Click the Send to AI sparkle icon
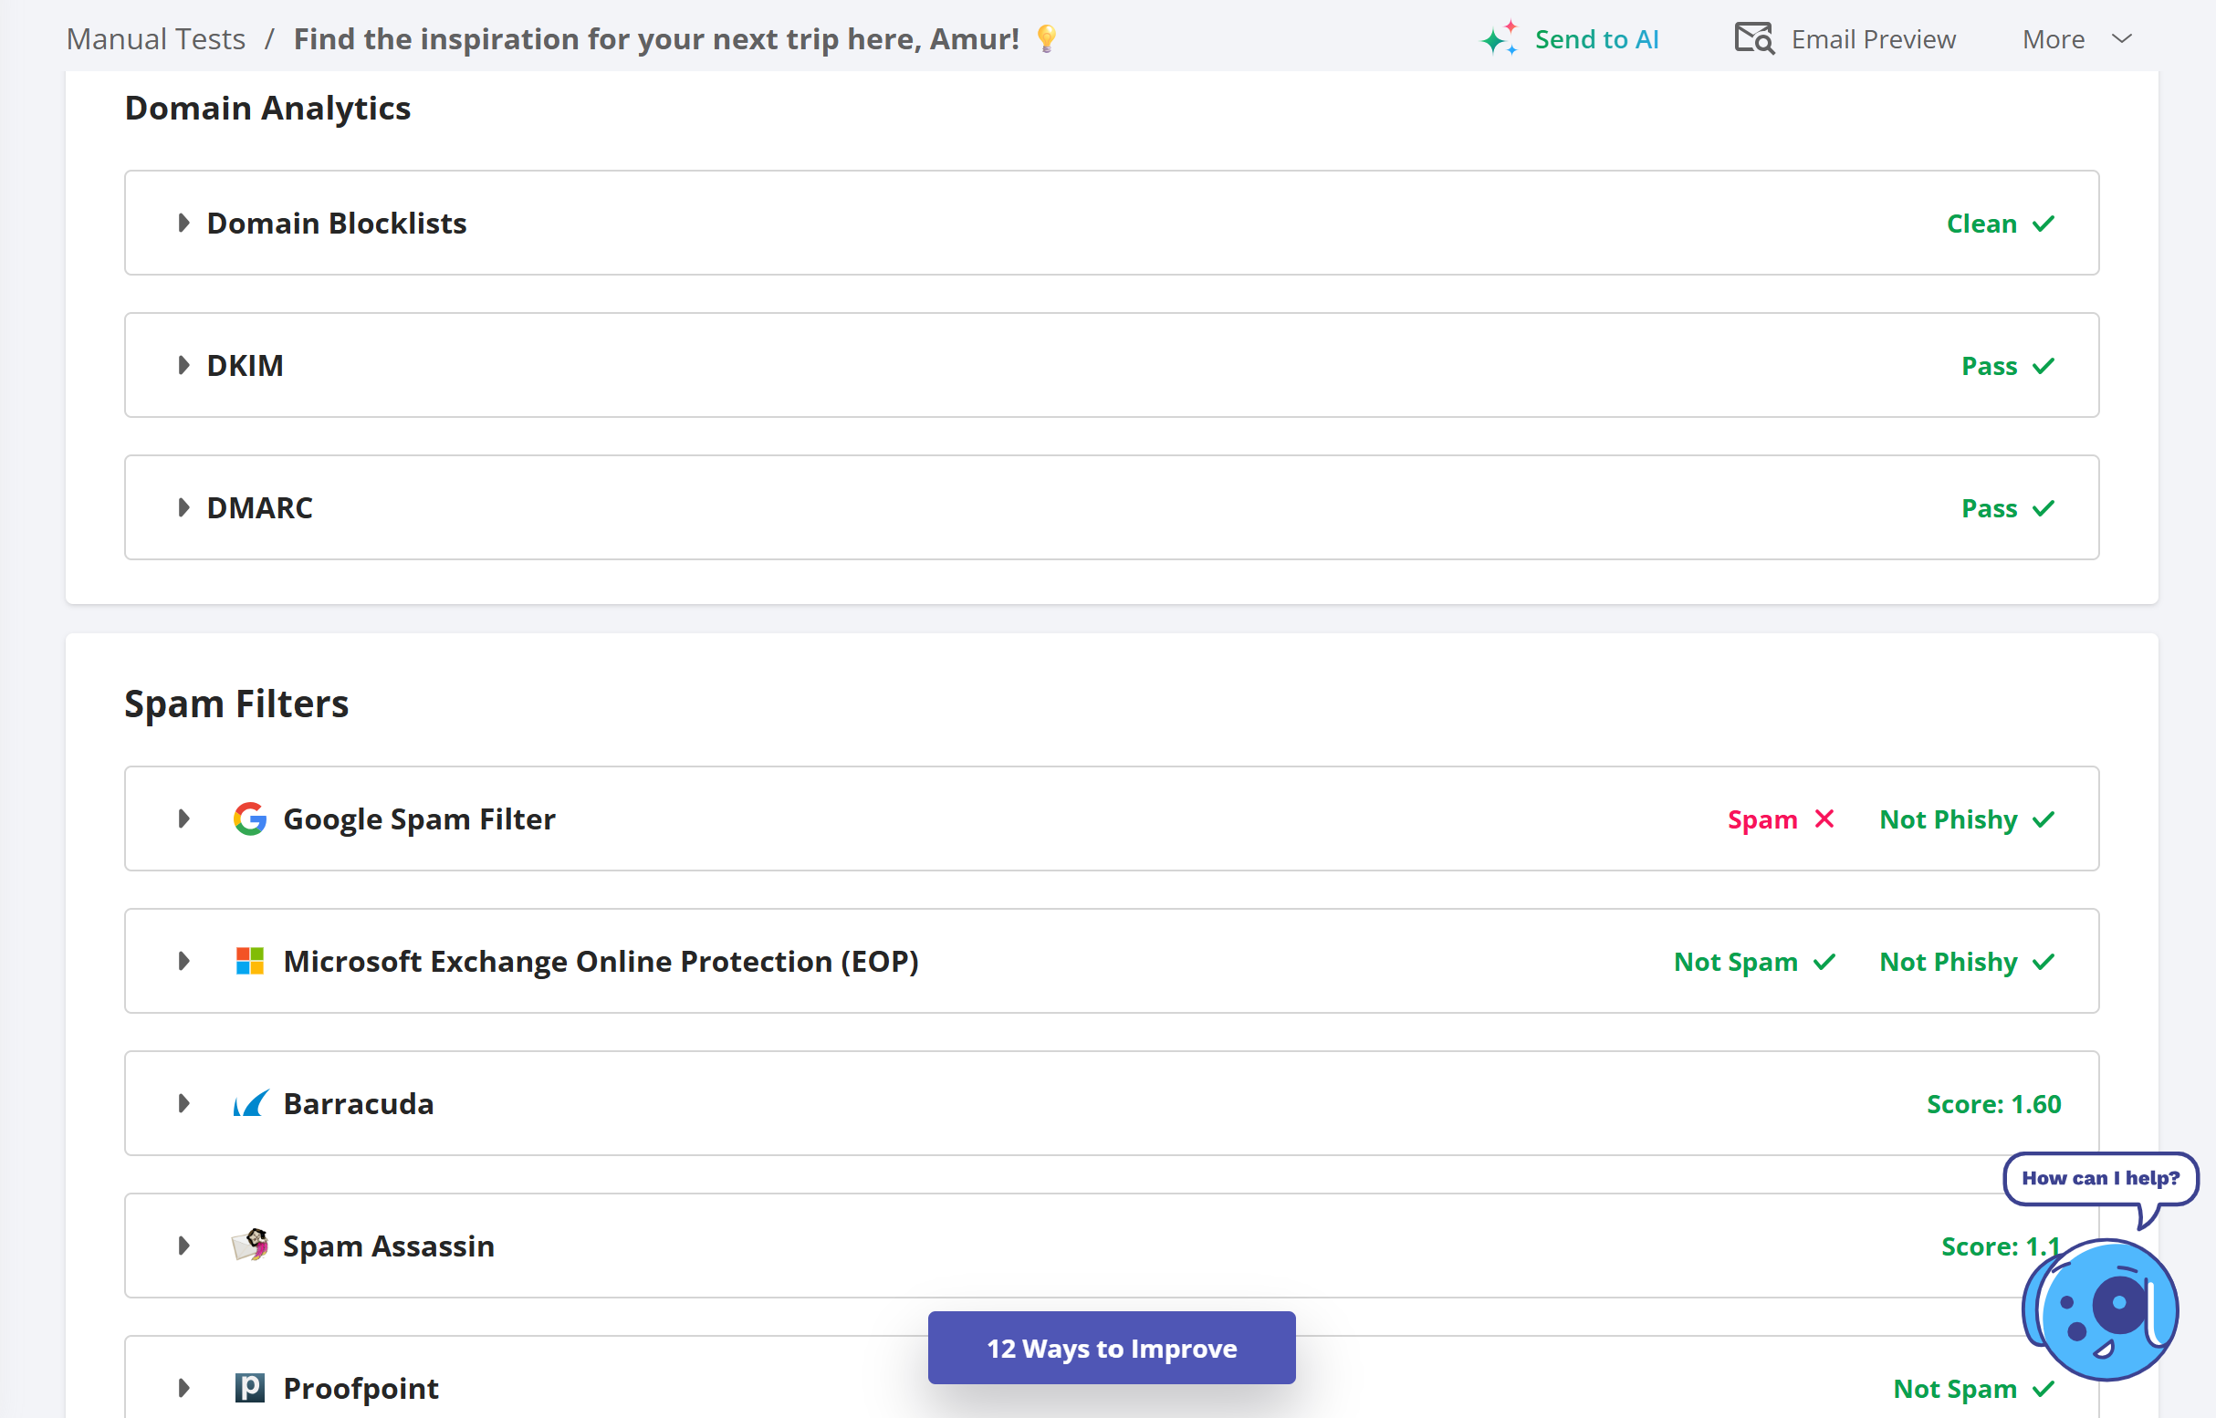This screenshot has width=2216, height=1418. click(1500, 38)
